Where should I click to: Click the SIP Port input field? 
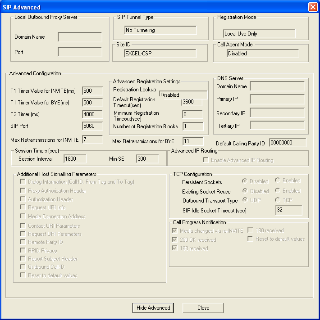(92, 126)
